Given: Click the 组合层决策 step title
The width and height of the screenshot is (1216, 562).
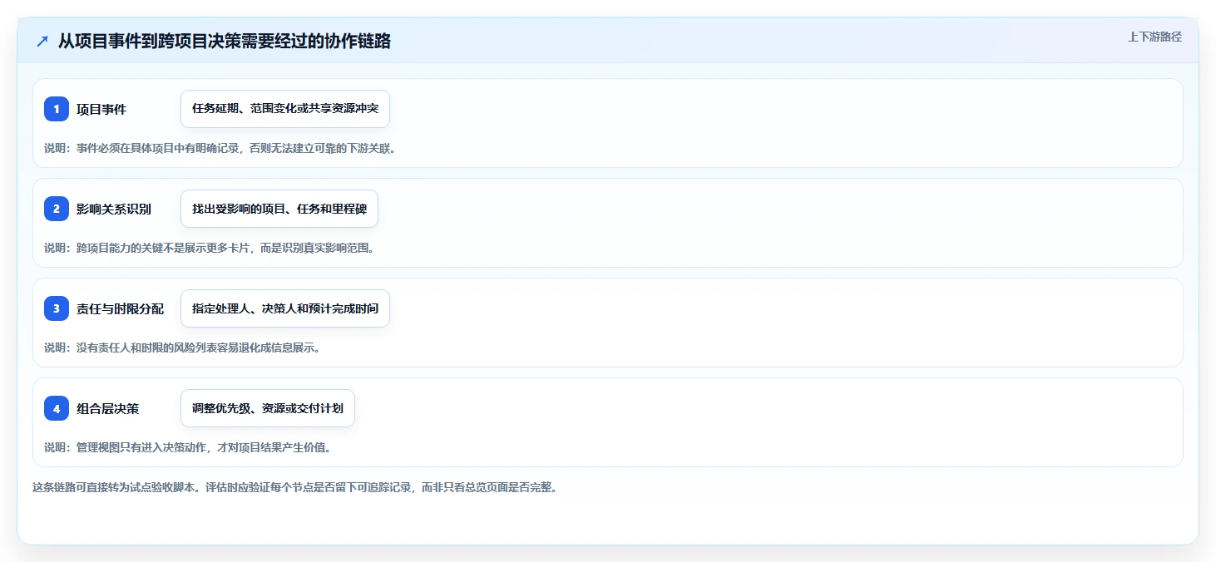Looking at the screenshot, I should [107, 408].
